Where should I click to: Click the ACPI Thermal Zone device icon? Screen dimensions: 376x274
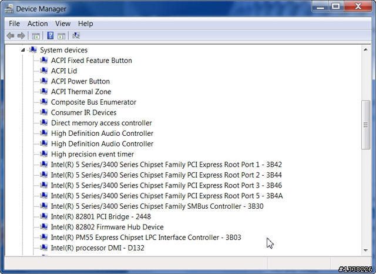point(44,91)
